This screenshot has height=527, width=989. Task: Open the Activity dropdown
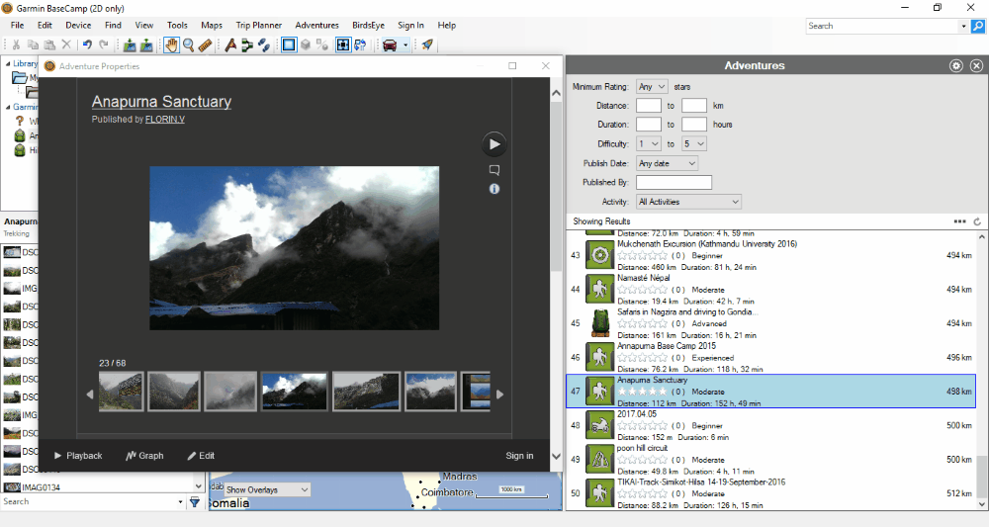point(688,202)
